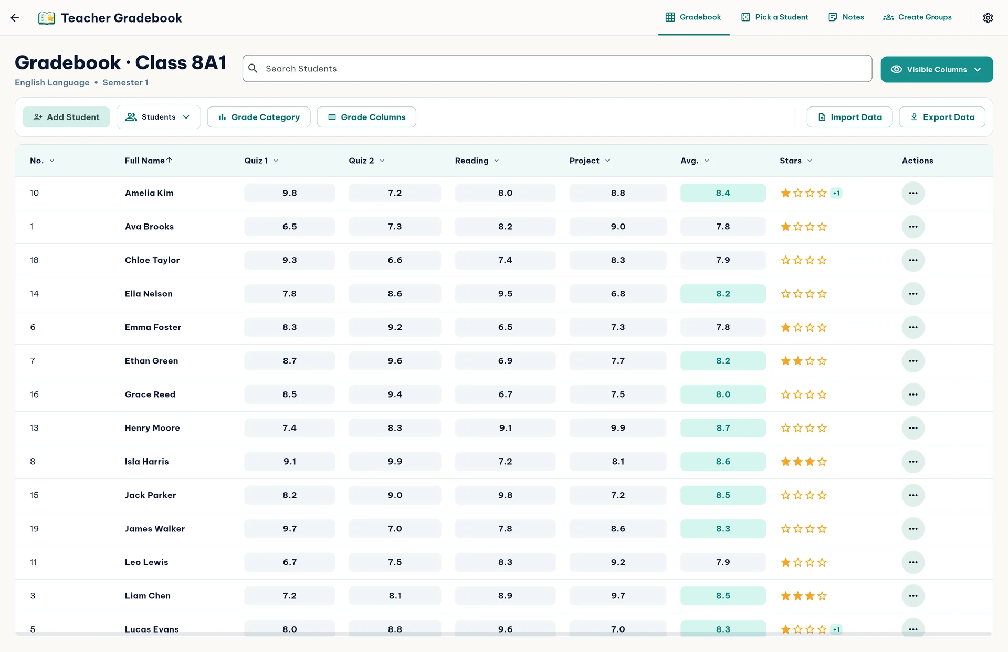The width and height of the screenshot is (1008, 652).
Task: Click Export Data button
Action: coord(942,117)
